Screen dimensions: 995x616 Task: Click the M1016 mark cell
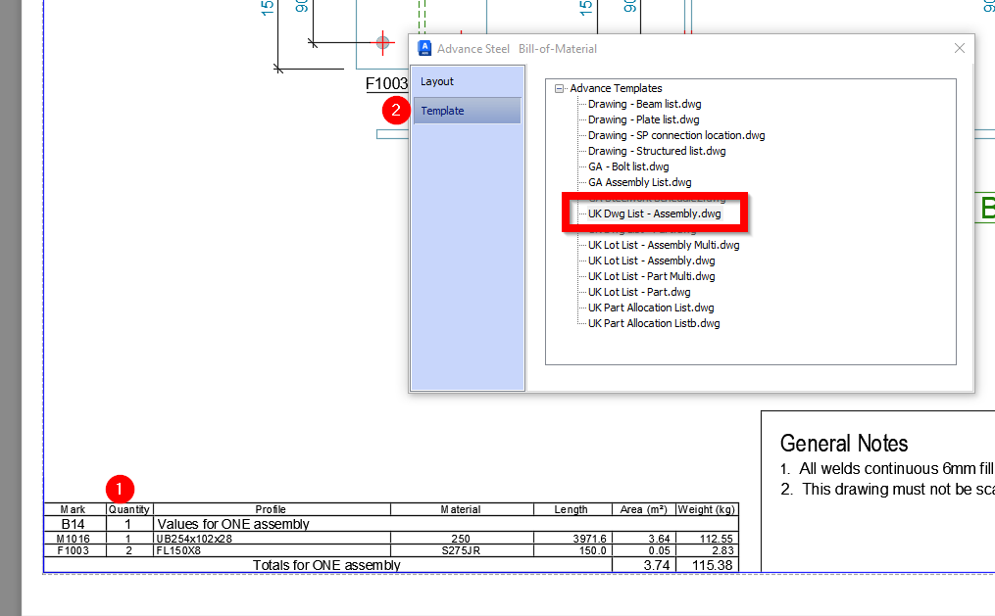73,539
